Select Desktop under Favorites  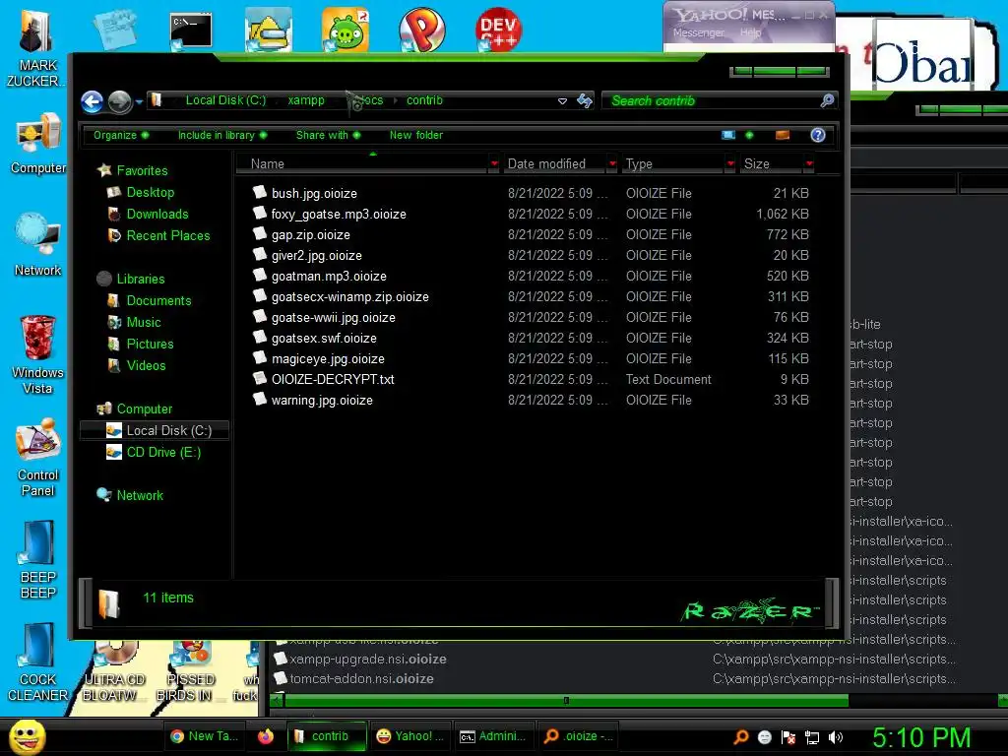150,192
